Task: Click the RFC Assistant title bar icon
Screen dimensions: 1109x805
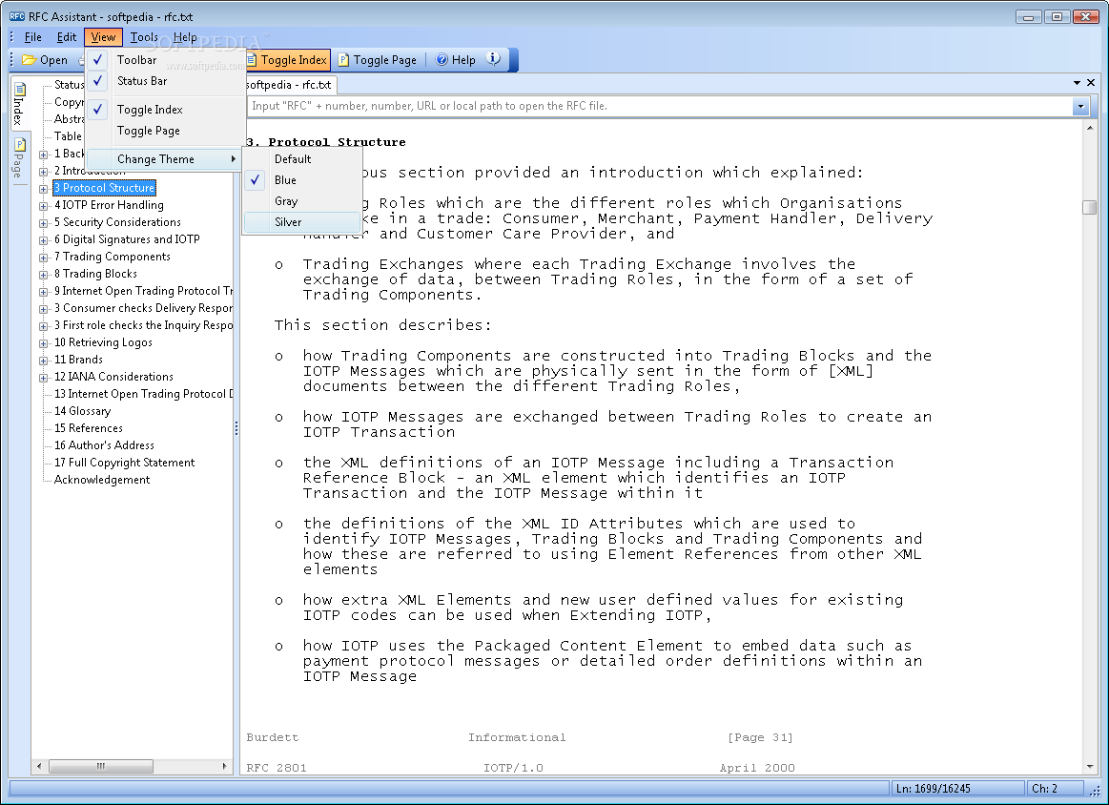Action: tap(17, 16)
